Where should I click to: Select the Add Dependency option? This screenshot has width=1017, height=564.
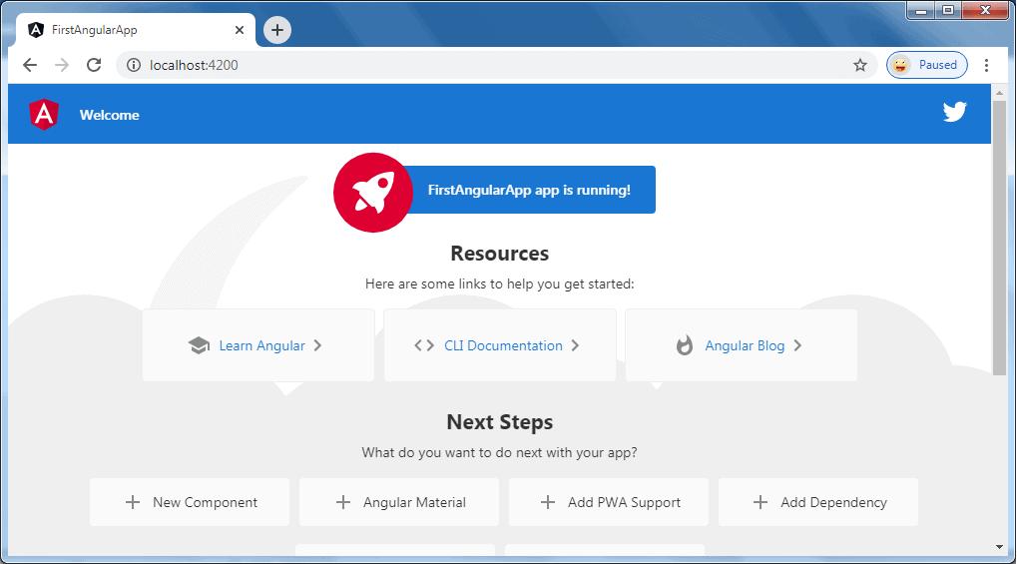[818, 502]
